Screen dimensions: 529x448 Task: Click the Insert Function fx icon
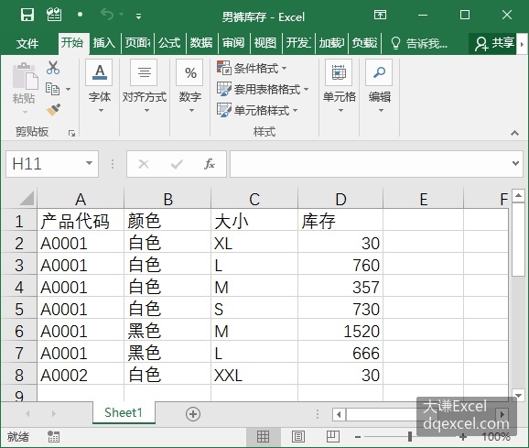pyautogui.click(x=210, y=164)
